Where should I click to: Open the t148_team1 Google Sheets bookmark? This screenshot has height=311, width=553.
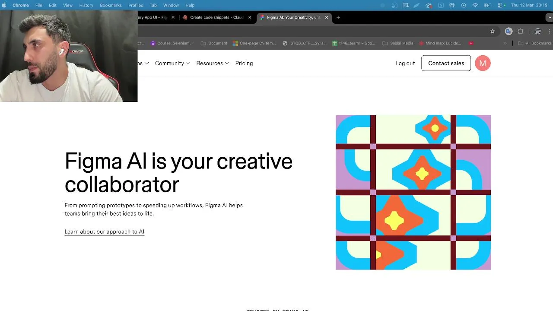[354, 43]
